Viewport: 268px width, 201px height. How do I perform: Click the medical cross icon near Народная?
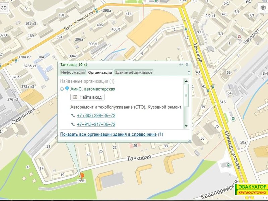239,37
